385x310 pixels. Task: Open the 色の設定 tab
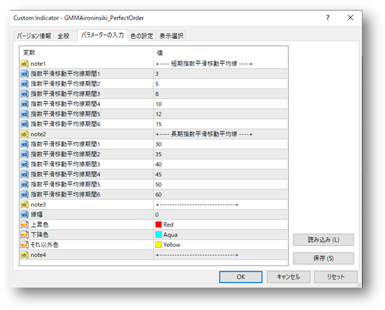tap(141, 36)
